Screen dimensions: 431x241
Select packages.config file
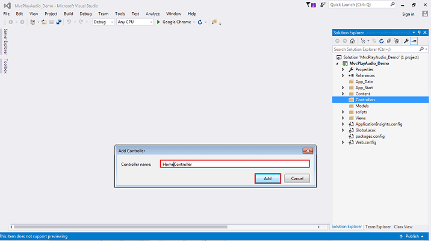click(370, 136)
